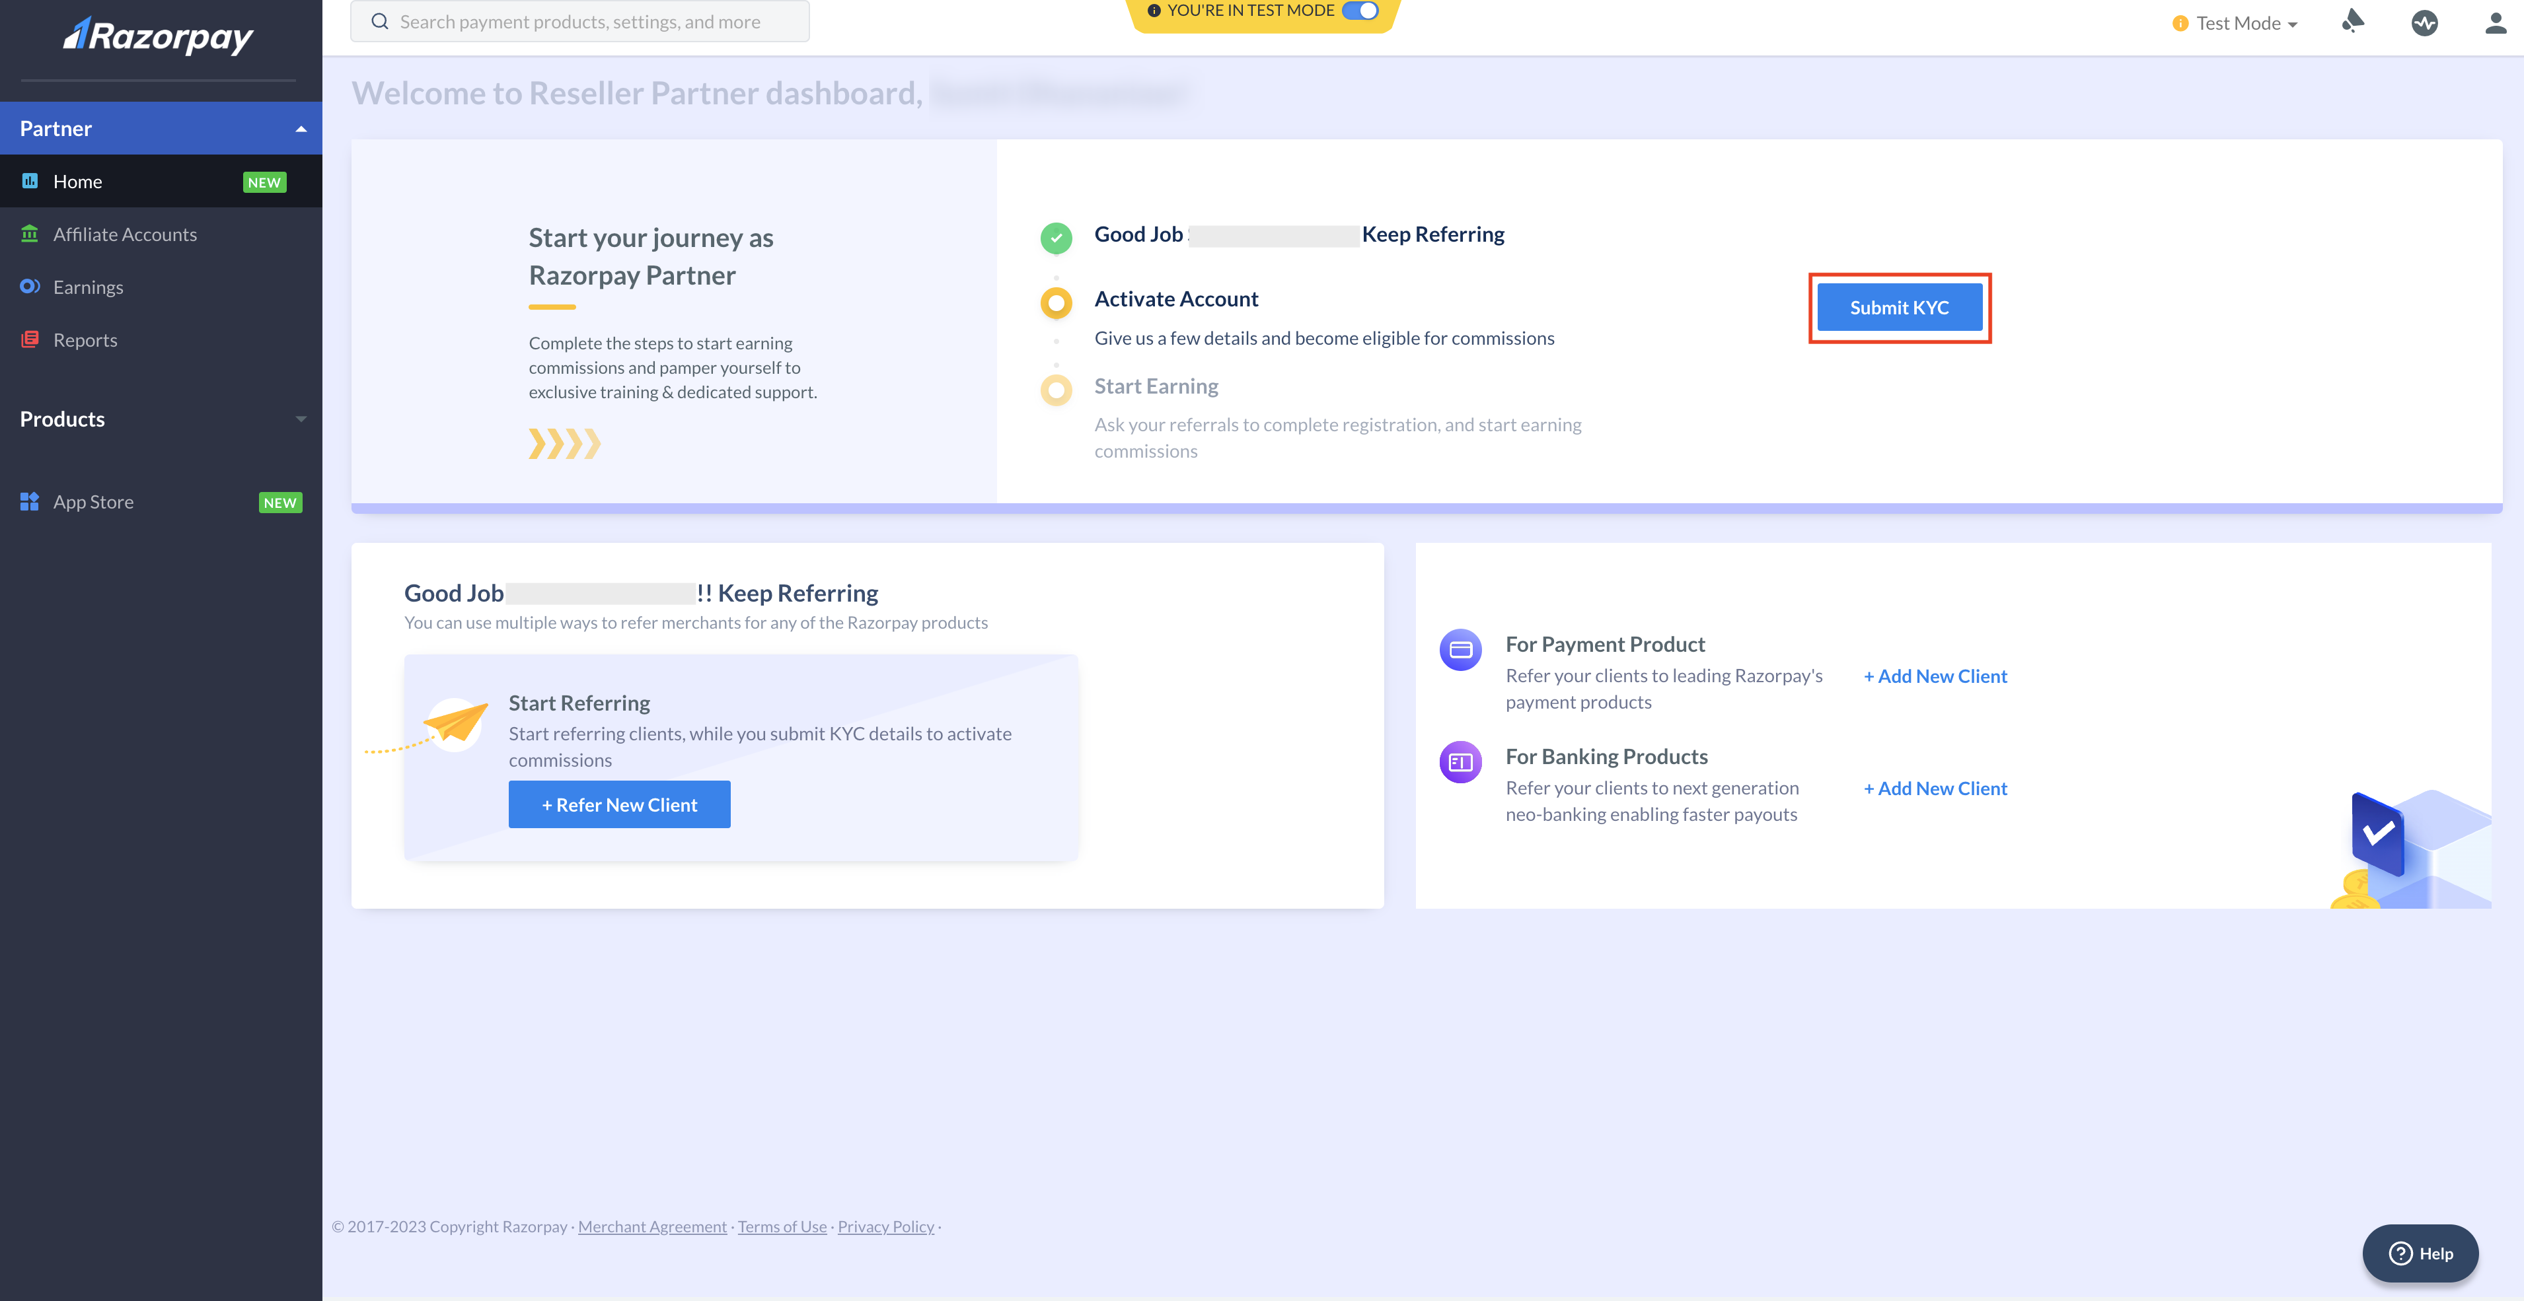Click the Refer New Client button
The width and height of the screenshot is (2524, 1301).
[619, 803]
